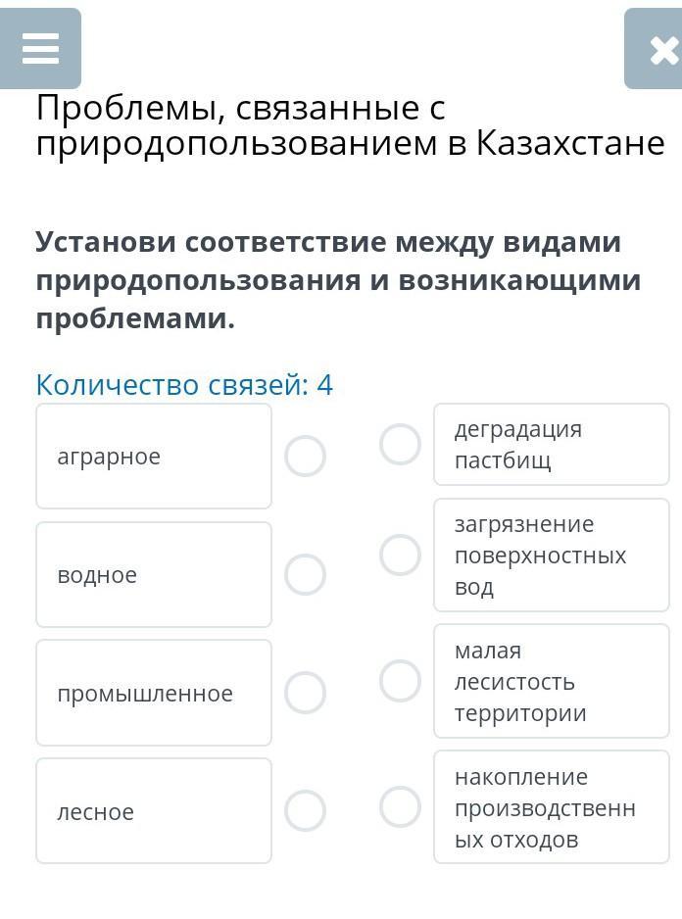Click the Количество связей: 4 label
Image resolution: width=682 pixels, height=919 pixels.
[184, 385]
